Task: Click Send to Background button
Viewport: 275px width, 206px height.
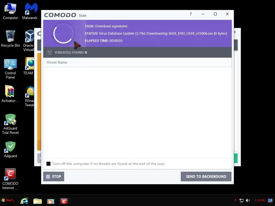Action: 206,176
